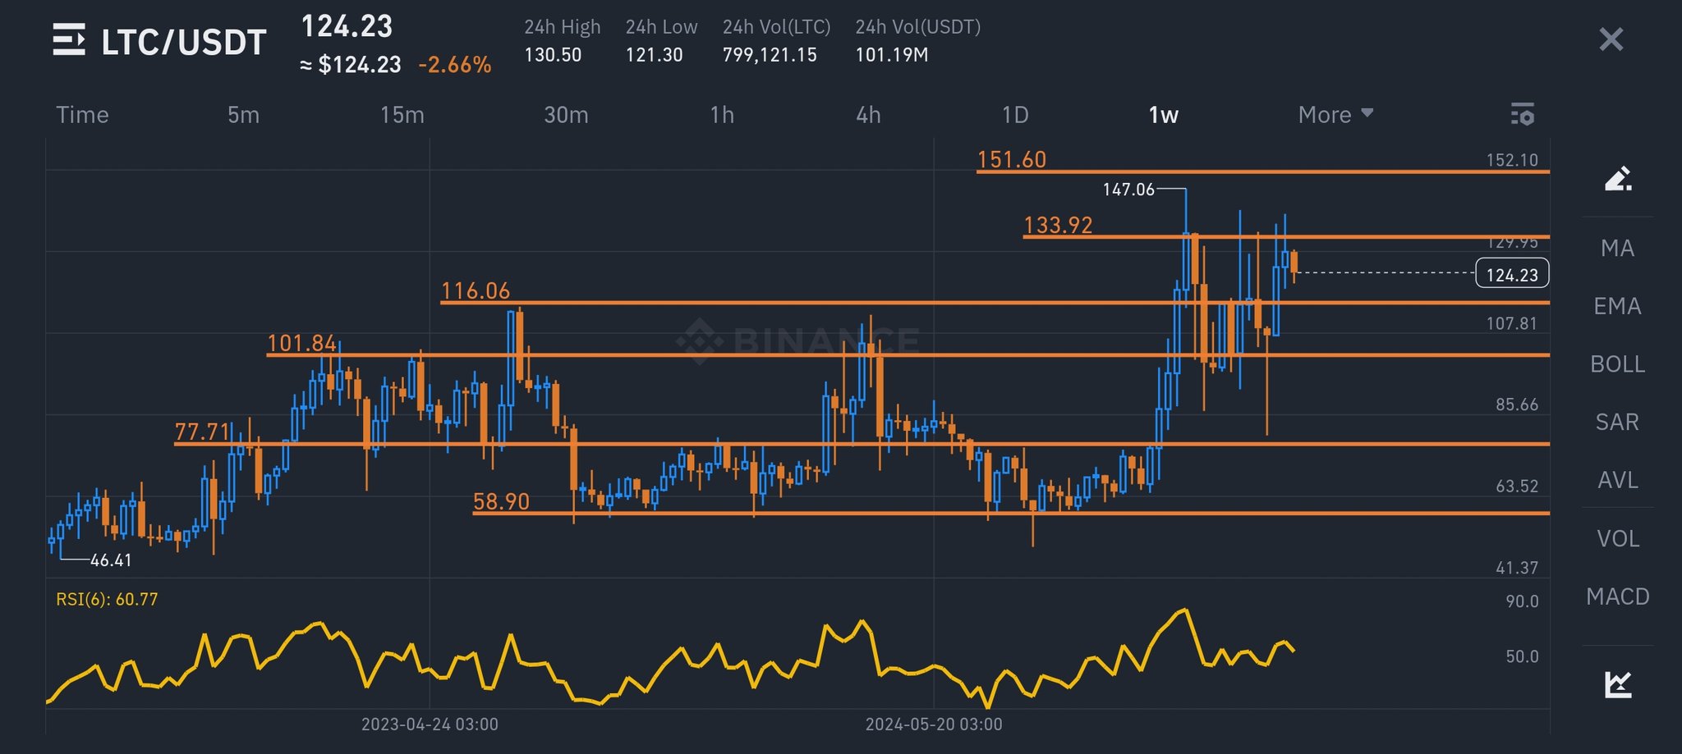Close the fullscreen chart view
Screen dimensions: 1682x754
click(x=1611, y=39)
